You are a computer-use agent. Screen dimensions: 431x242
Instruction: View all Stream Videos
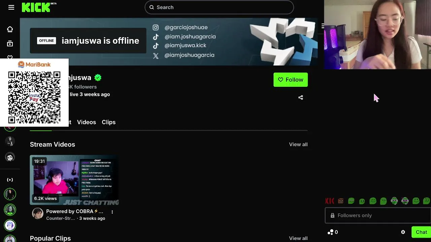tap(298, 144)
